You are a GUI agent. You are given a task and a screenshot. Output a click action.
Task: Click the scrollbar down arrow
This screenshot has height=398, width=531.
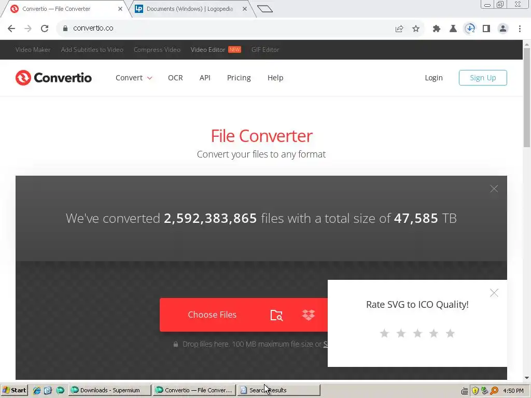click(527, 378)
